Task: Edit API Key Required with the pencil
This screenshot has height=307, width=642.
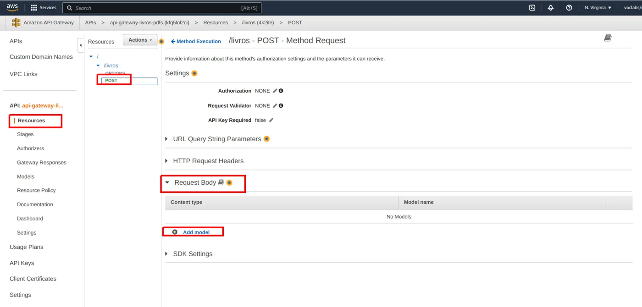Action: (271, 120)
